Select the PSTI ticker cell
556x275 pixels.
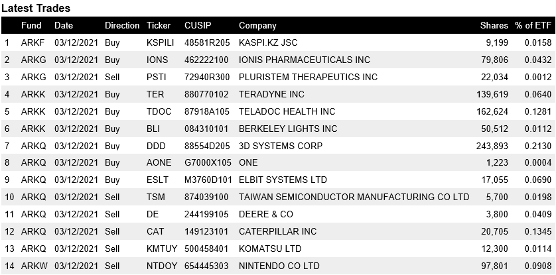(157, 77)
